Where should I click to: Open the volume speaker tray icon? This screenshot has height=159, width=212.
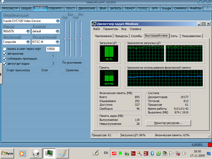coord(184,153)
